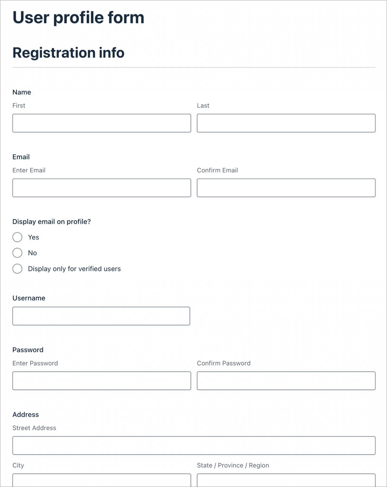Click the Password section label

pos(28,350)
